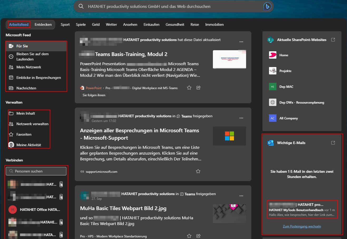Select Bleiben Sie auf dem Laufenden
The height and width of the screenshot is (239, 347).
[x=32, y=57]
